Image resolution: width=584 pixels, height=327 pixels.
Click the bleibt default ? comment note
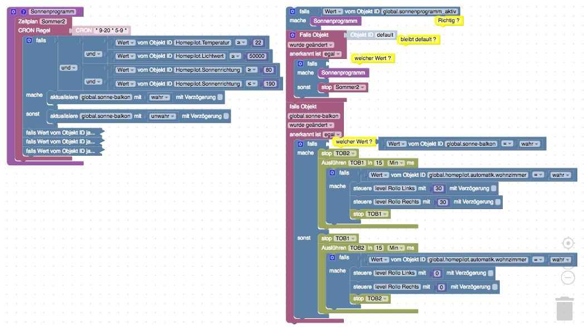click(x=418, y=39)
